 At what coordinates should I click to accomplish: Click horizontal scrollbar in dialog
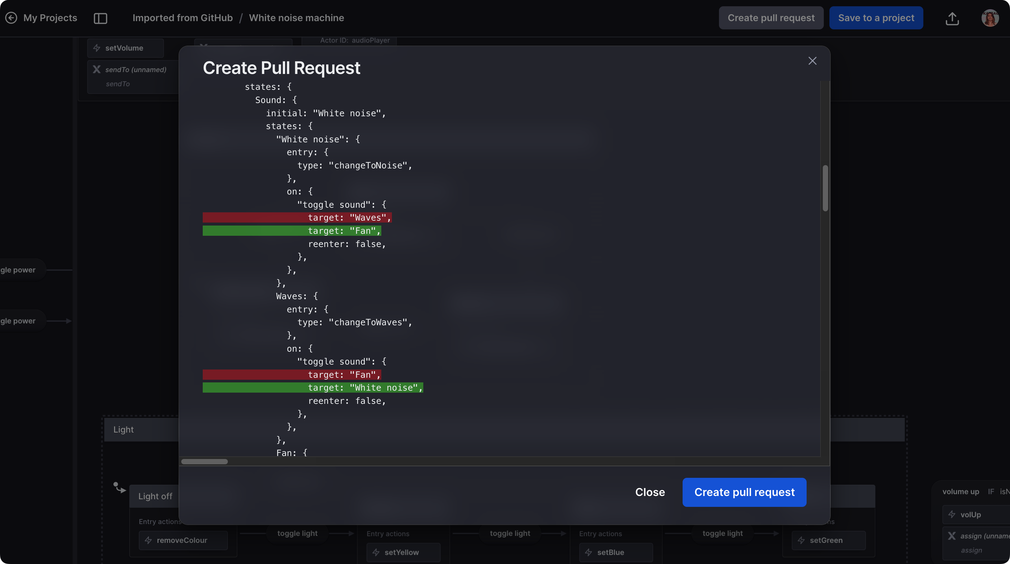pyautogui.click(x=205, y=461)
